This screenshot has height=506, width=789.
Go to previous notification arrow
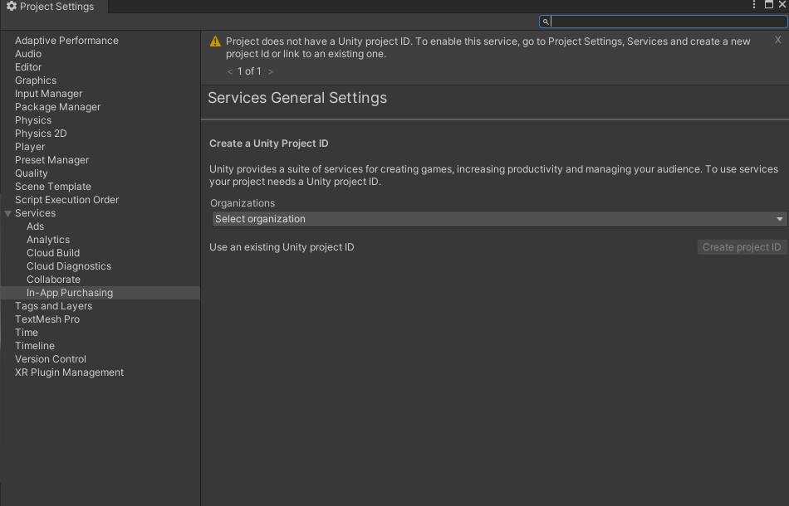click(x=230, y=72)
